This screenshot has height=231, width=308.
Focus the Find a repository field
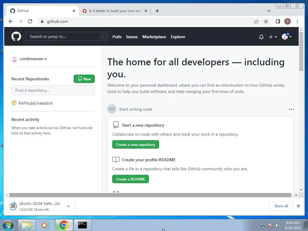[x=53, y=90]
